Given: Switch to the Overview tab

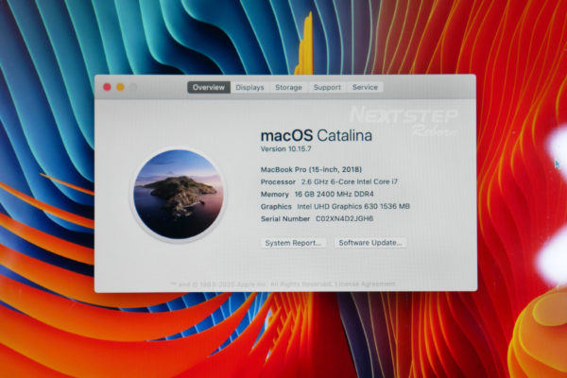Looking at the screenshot, I should 209,87.
